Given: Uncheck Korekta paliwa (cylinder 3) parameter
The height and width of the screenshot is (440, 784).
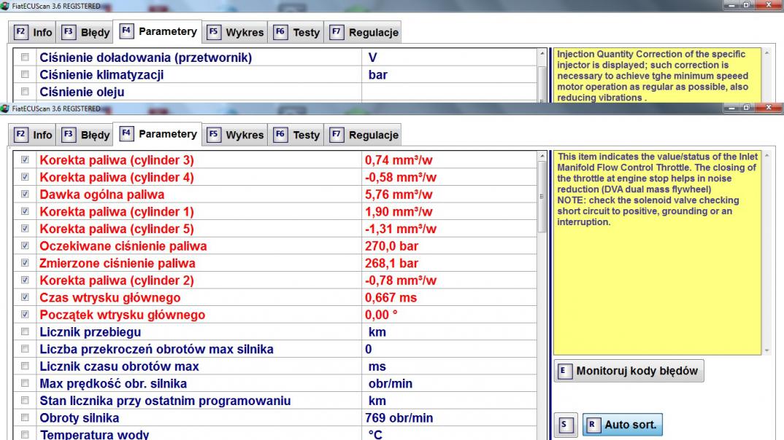Looking at the screenshot, I should point(26,160).
